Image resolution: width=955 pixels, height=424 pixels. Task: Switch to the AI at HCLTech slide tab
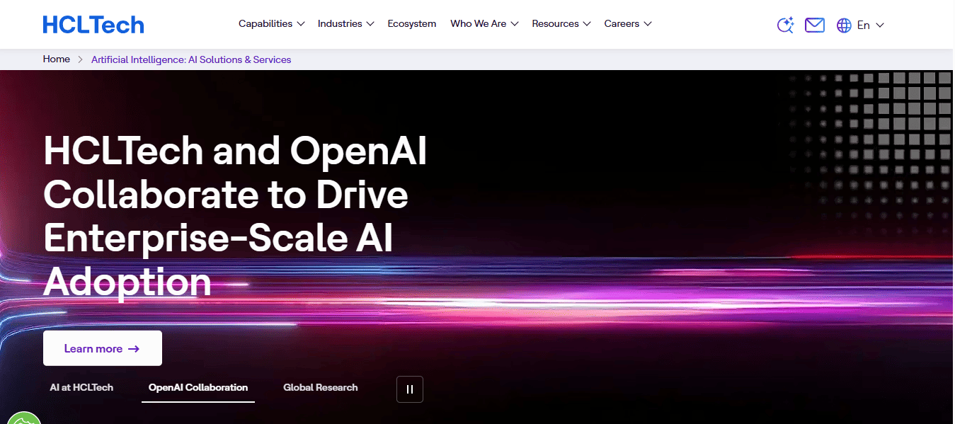tap(81, 388)
